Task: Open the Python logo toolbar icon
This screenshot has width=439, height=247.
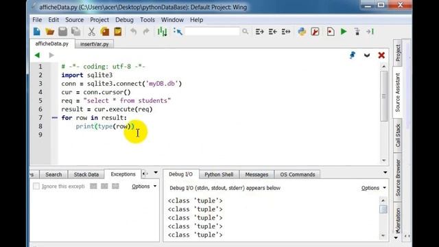Action: (302, 32)
